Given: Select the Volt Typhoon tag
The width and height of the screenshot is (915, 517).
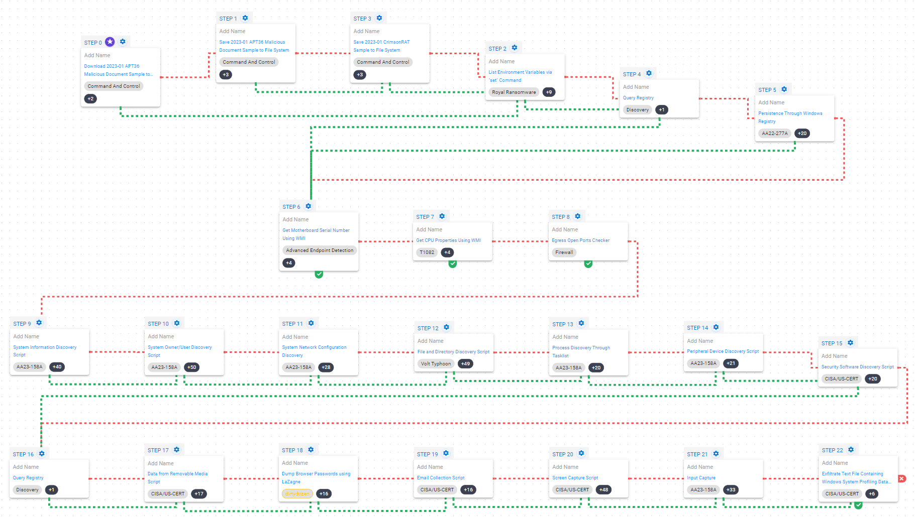Looking at the screenshot, I should pyautogui.click(x=436, y=364).
